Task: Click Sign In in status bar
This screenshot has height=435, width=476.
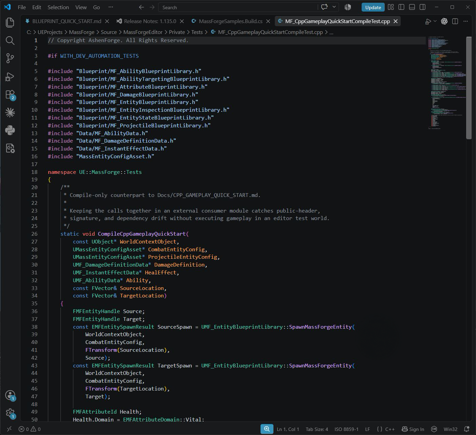Action: click(413, 429)
